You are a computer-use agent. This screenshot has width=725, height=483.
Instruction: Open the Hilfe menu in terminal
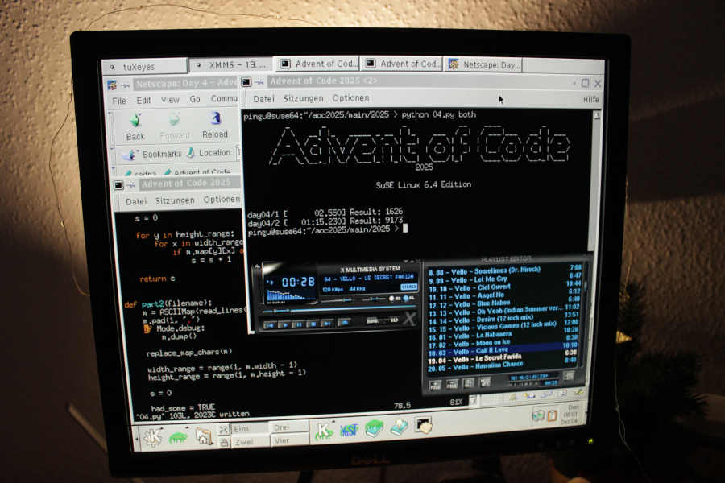coord(590,99)
